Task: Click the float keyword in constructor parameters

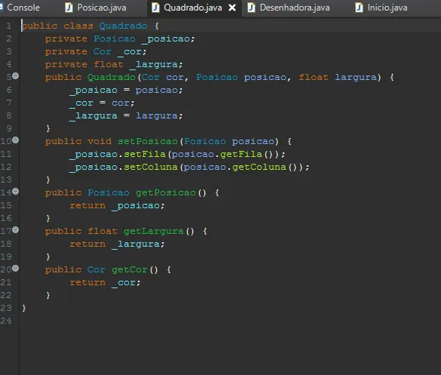Action: [x=314, y=77]
